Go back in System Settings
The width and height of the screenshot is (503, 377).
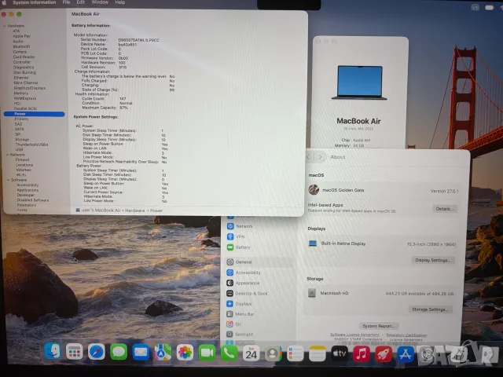coord(308,157)
